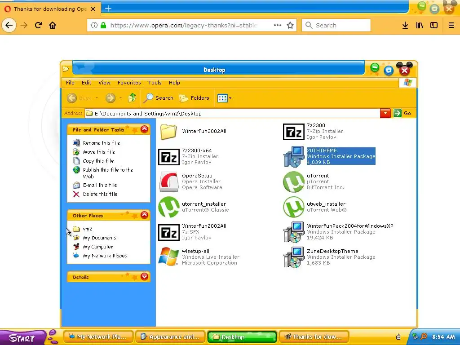Click Move this file
This screenshot has width=460, height=345.
[99, 152]
